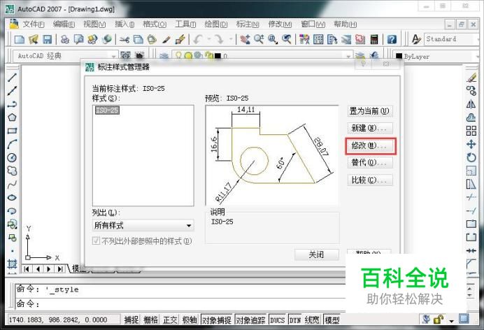The image size is (484, 330).
Task: Open the 编辑(E) menu
Action: coord(64,24)
